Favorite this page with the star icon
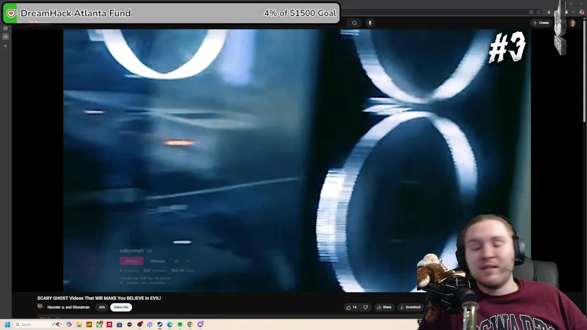This screenshot has height=330, width=587. [x=538, y=12]
